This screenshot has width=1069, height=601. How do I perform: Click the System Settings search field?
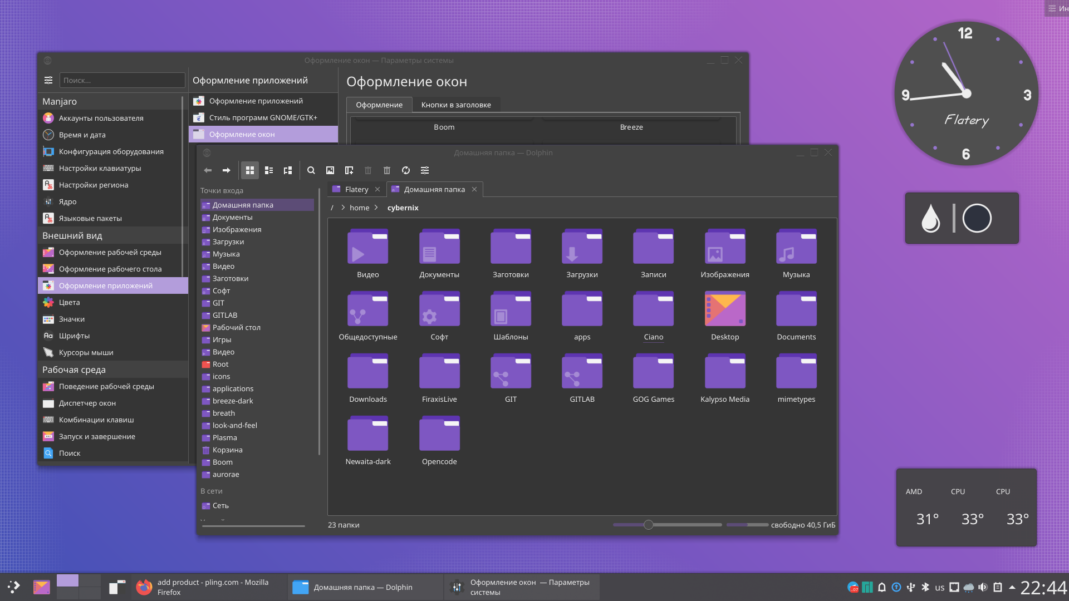(x=122, y=80)
